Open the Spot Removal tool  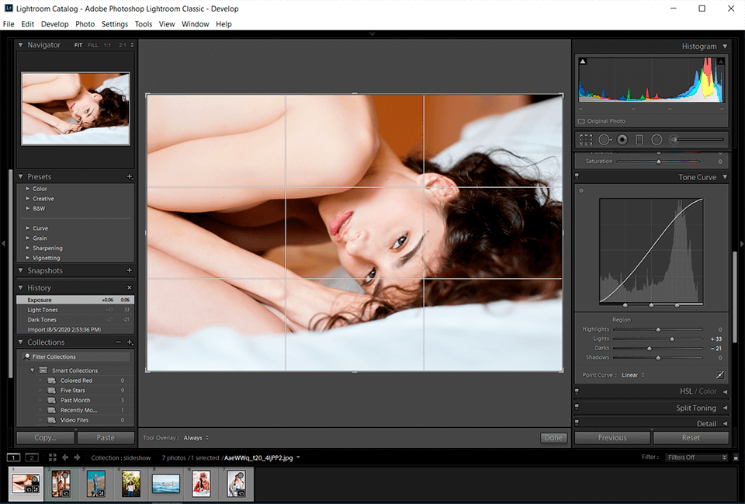[605, 140]
